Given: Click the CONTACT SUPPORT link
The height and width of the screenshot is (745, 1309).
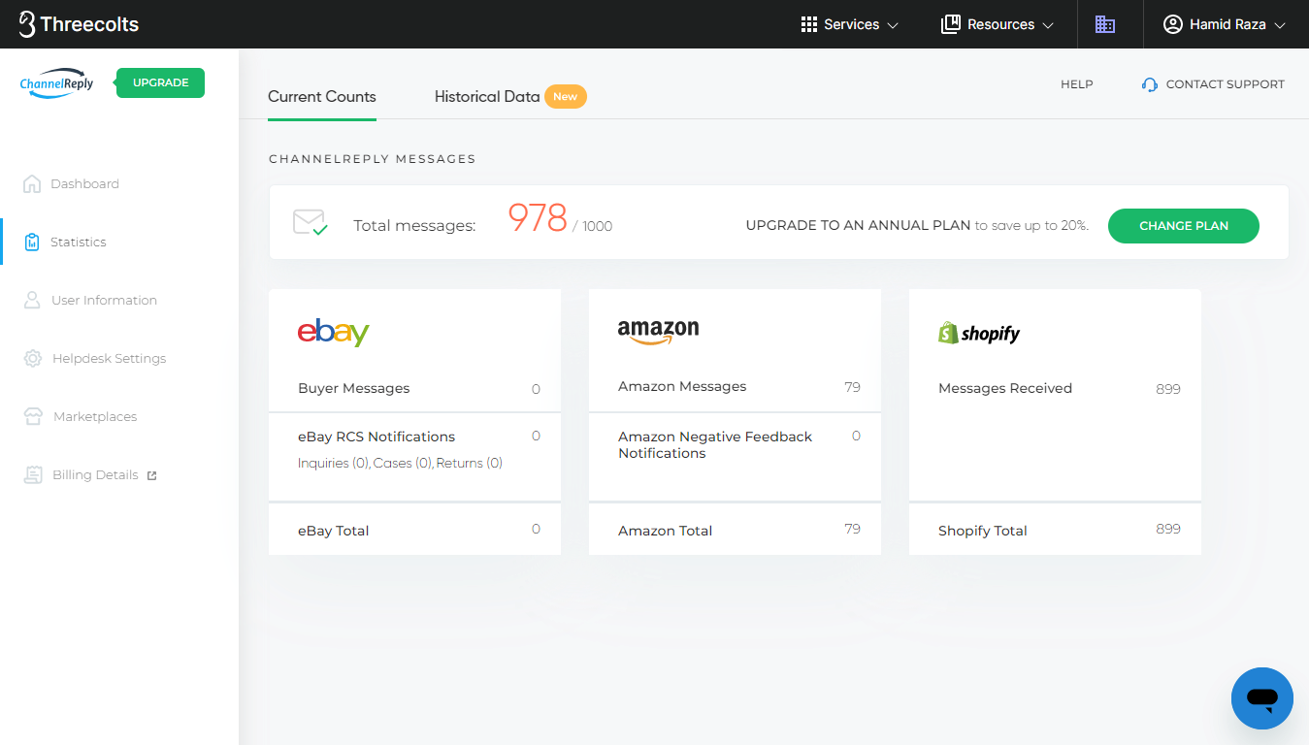Looking at the screenshot, I should pyautogui.click(x=1226, y=84).
